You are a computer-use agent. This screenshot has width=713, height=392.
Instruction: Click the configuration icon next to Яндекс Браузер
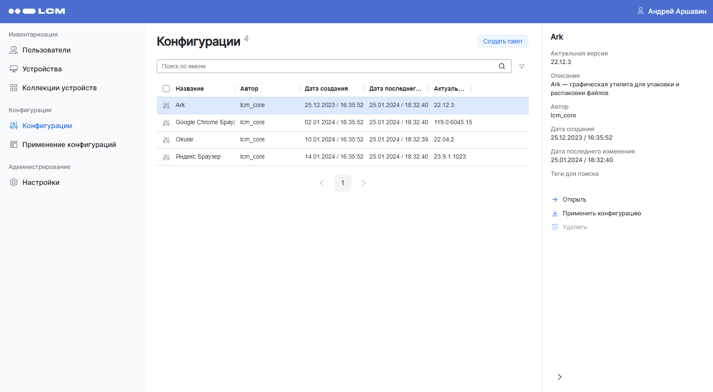pos(166,157)
